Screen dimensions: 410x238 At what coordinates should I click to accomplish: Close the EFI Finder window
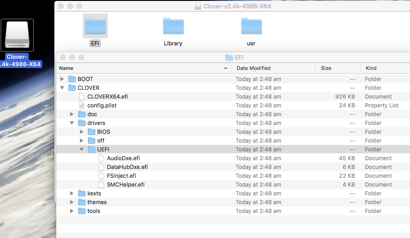click(63, 57)
